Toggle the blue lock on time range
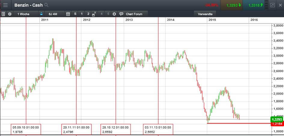 (42, 14)
